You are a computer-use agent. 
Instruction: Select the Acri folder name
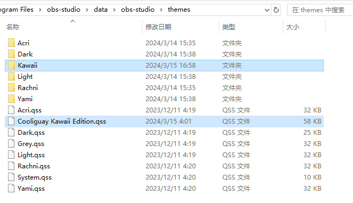click(23, 43)
